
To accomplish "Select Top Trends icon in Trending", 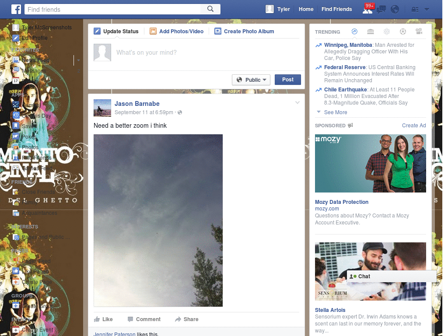I will (x=354, y=31).
